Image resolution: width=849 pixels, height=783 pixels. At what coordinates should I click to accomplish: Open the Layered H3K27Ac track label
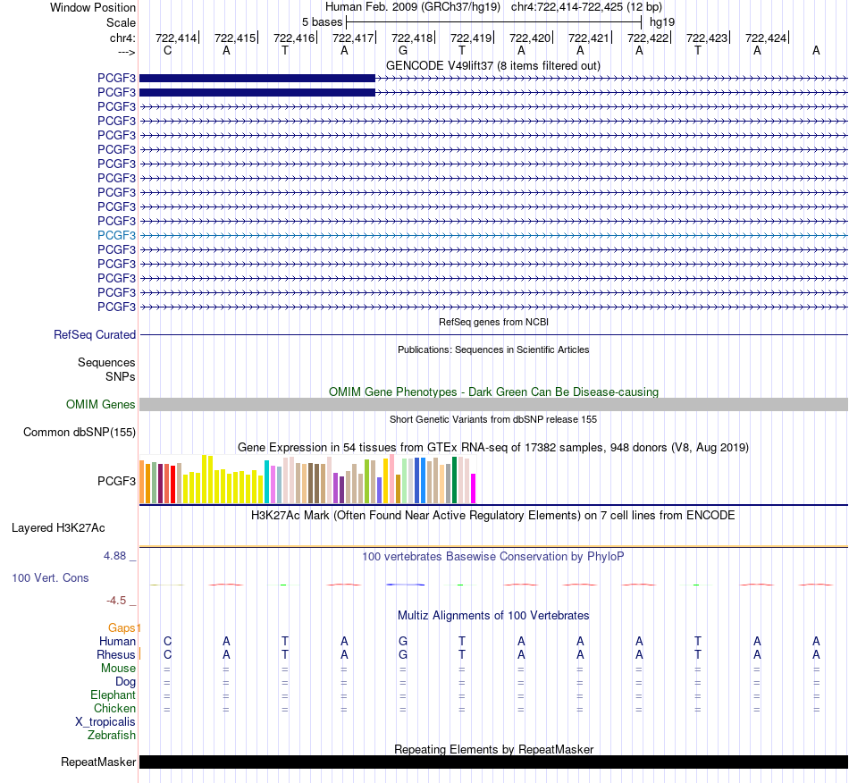[x=58, y=528]
